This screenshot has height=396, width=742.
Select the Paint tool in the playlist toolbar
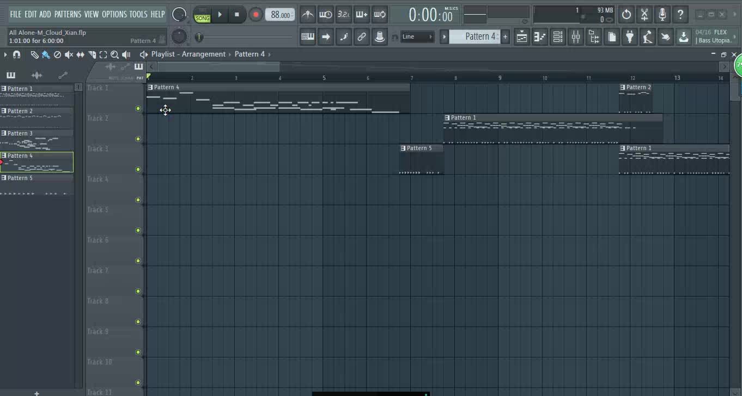[x=46, y=54]
